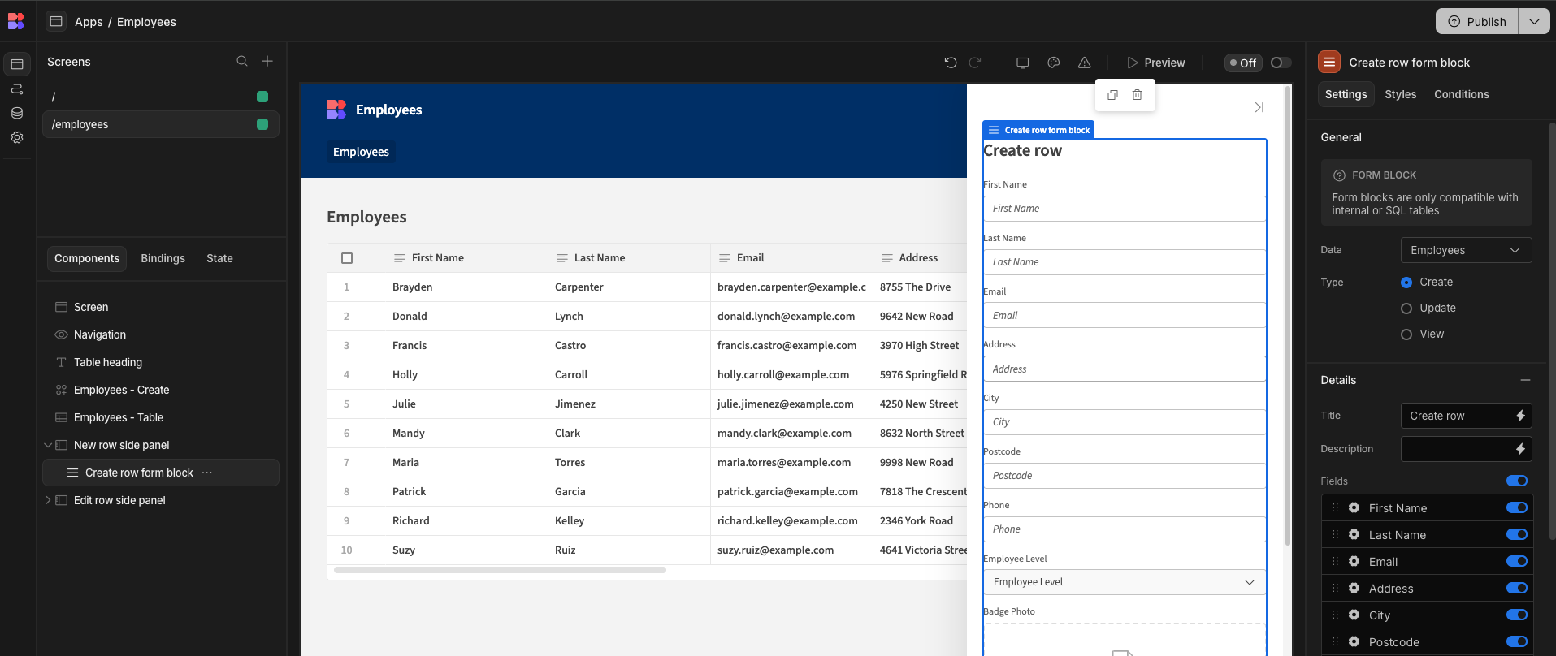Screen dimensions: 1556x656
Task: Search screens with the magnifier icon
Action: click(242, 61)
